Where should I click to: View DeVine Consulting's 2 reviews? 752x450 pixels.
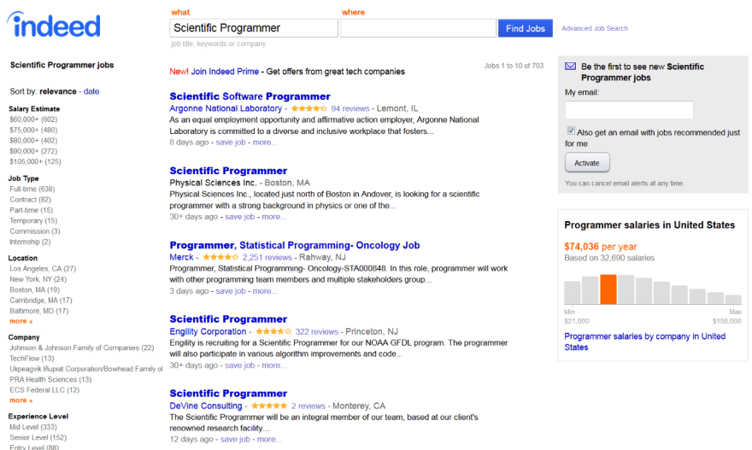(x=308, y=406)
